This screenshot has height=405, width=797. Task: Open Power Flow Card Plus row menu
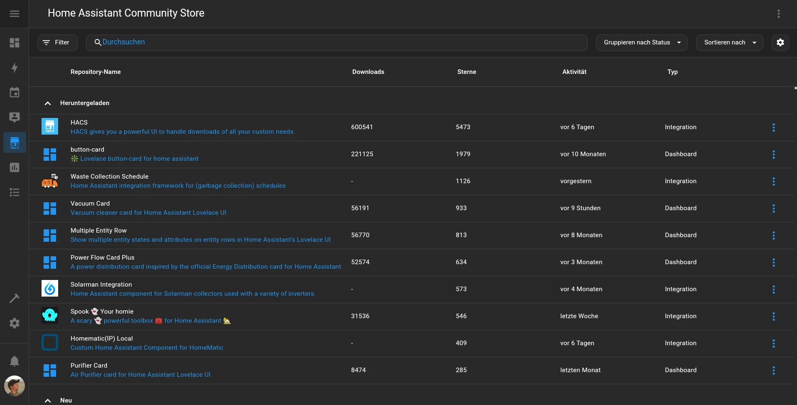point(773,263)
